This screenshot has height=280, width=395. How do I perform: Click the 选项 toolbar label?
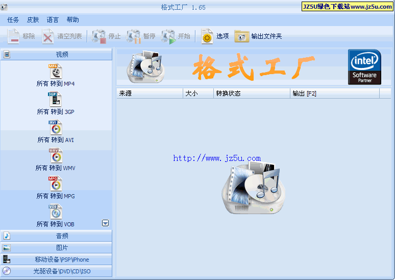(x=223, y=36)
